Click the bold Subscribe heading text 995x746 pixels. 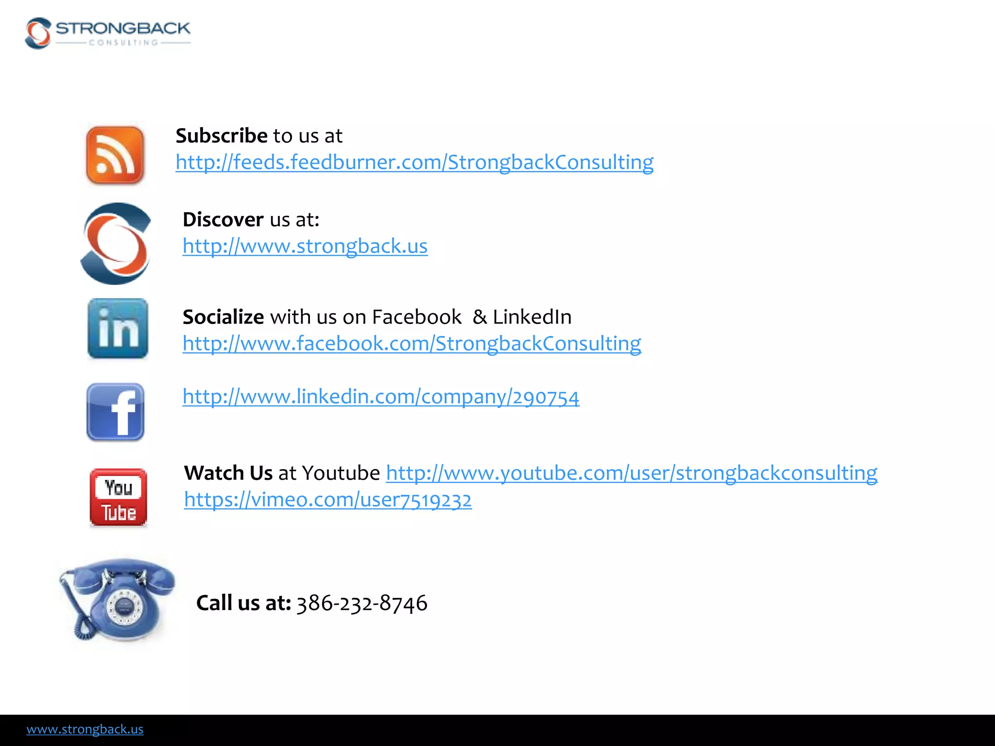[221, 136]
